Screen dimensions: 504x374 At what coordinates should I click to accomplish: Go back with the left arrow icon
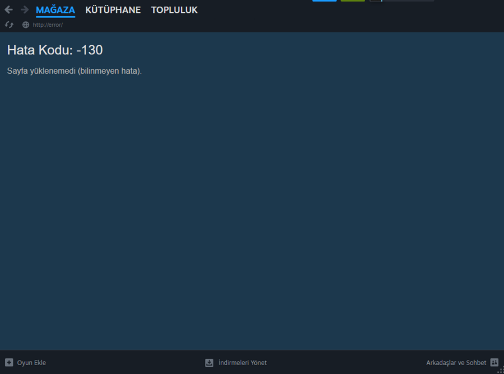pos(8,10)
